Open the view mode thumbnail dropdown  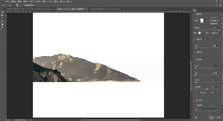click(202, 20)
